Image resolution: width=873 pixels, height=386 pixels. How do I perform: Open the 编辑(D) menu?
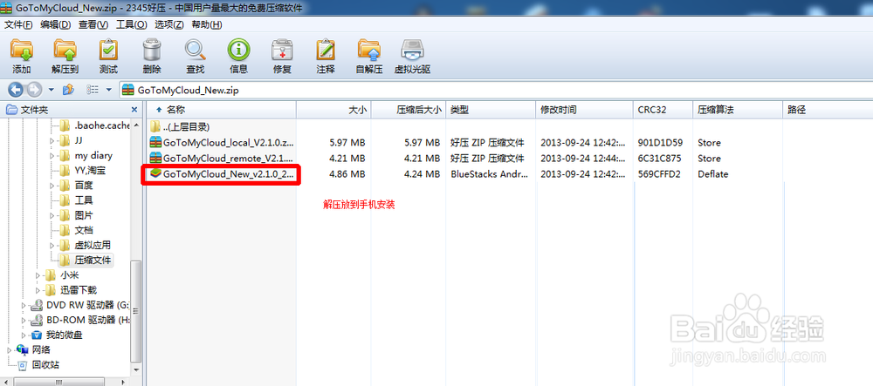pos(56,24)
